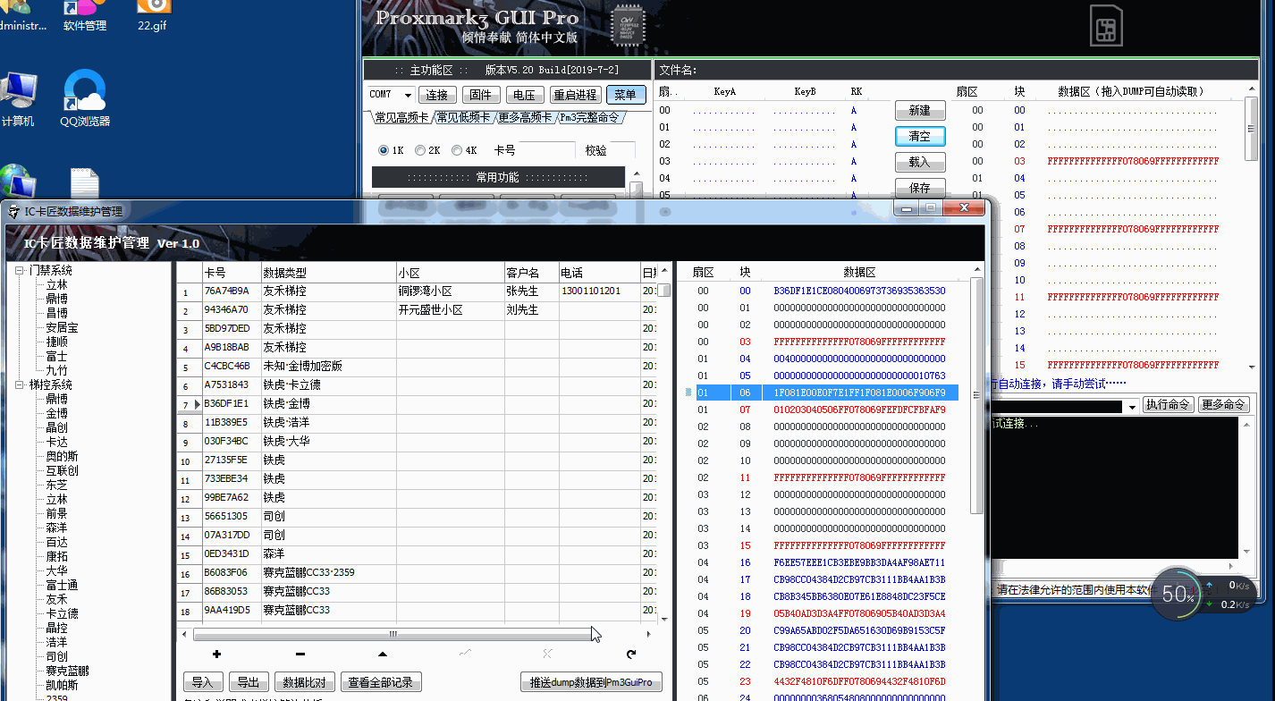This screenshot has width=1275, height=701.
Task: Switch to the 常见高频卡 tab
Action: (x=401, y=117)
